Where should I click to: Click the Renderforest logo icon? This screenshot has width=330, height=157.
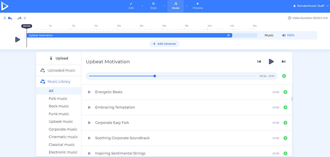[x=5, y=6]
